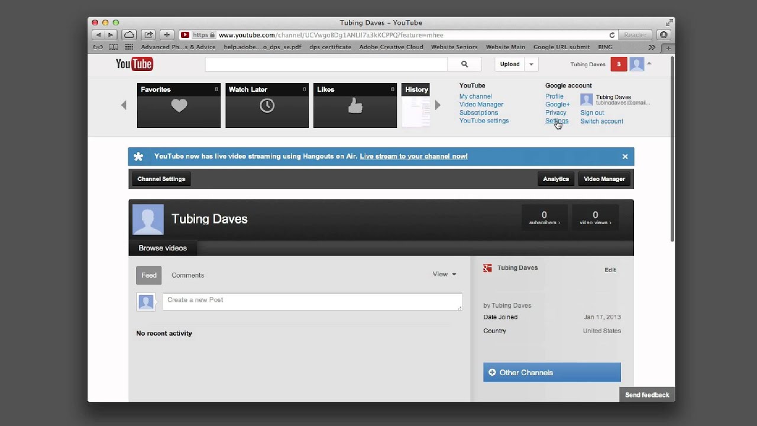This screenshot has width=757, height=426.
Task: Open the Likes playlist tile
Action: (x=355, y=105)
